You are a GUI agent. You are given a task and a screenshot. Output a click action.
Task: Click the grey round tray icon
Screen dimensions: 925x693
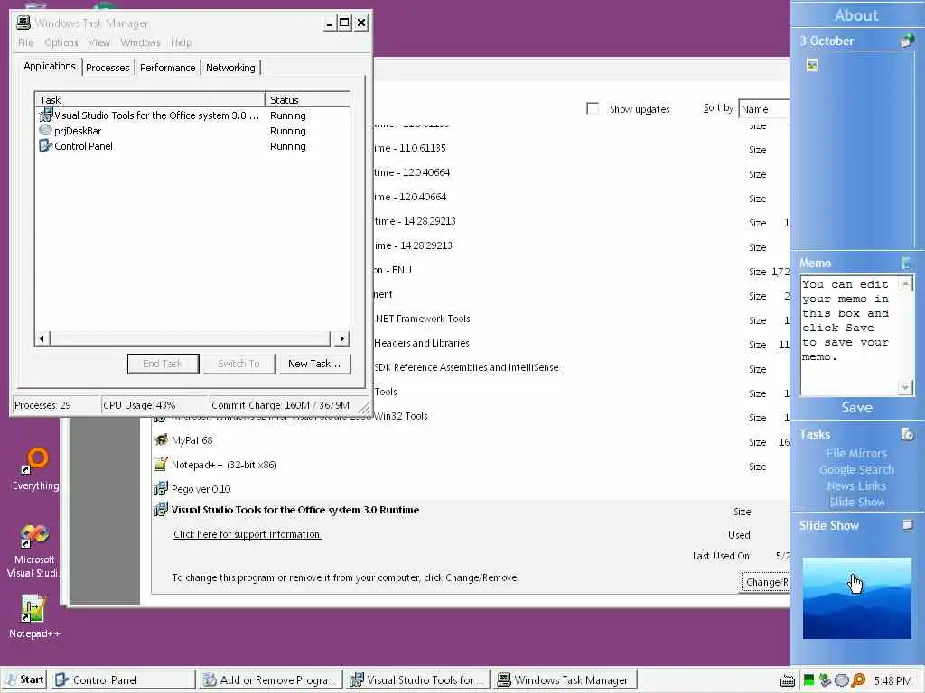pyautogui.click(x=842, y=680)
